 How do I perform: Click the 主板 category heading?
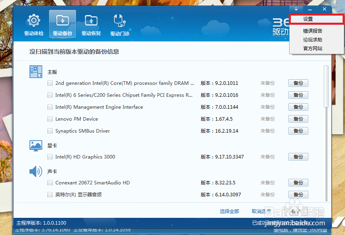[52, 72]
